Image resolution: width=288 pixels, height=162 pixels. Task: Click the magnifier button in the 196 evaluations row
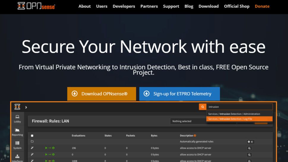[x=249, y=148]
